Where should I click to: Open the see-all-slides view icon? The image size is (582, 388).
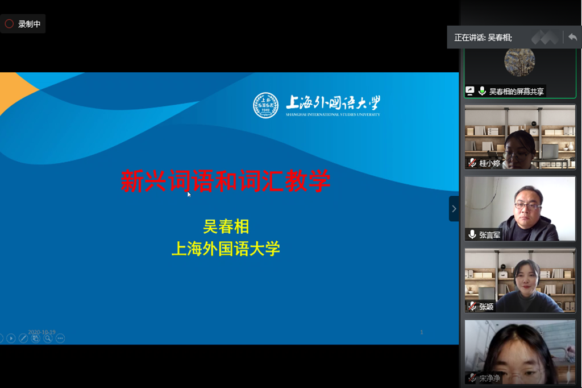point(36,339)
